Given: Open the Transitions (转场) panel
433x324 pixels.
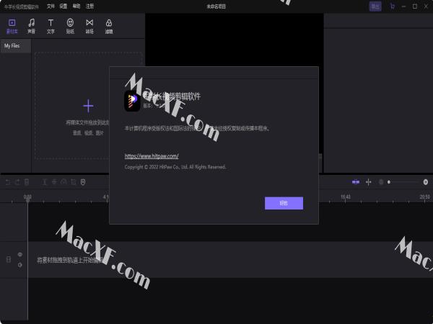Looking at the screenshot, I should click(89, 26).
